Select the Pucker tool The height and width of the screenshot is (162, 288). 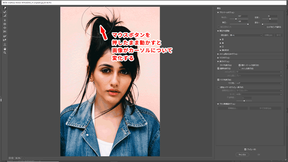click(x=5, y=24)
